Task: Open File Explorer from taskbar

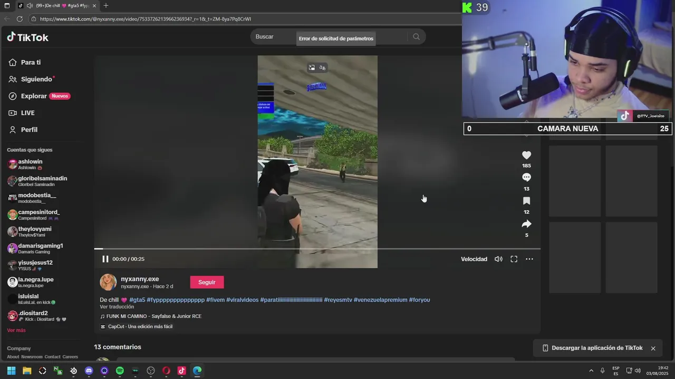Action: pos(27,371)
